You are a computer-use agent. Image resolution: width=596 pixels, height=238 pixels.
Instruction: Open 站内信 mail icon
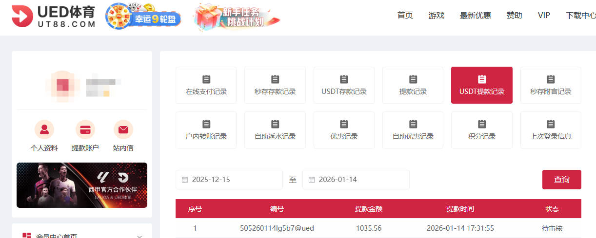123,130
